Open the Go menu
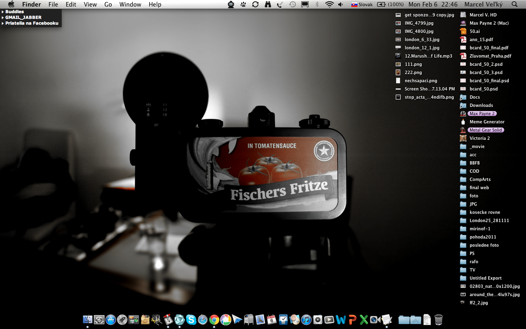The image size is (526, 329). click(108, 5)
